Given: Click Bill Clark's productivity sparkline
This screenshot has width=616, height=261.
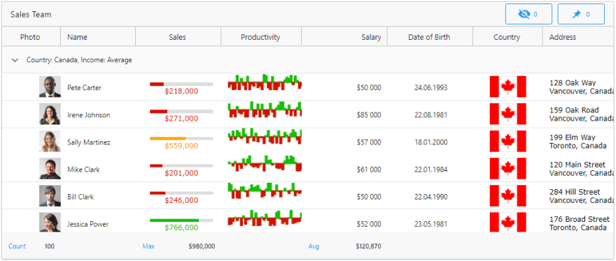Looking at the screenshot, I should 265,191.
